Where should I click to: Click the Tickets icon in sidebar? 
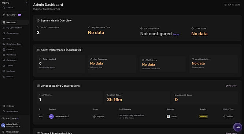point(4,66)
